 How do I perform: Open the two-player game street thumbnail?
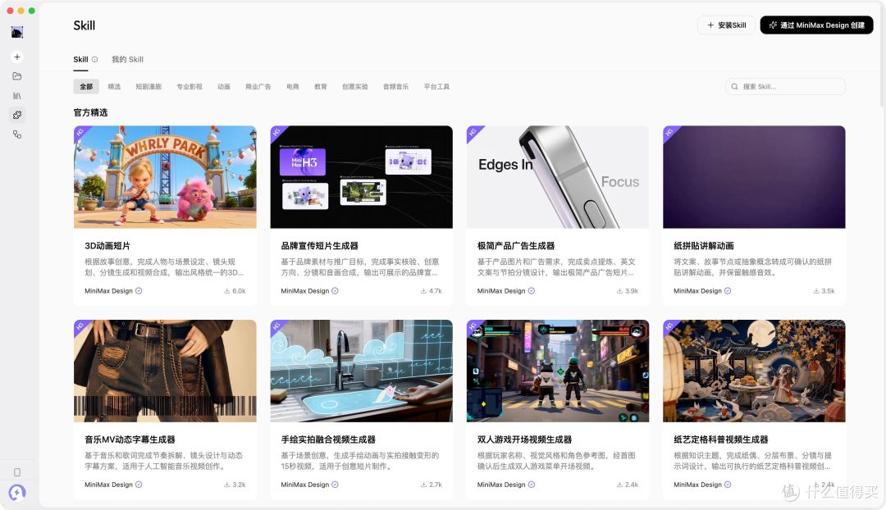558,371
